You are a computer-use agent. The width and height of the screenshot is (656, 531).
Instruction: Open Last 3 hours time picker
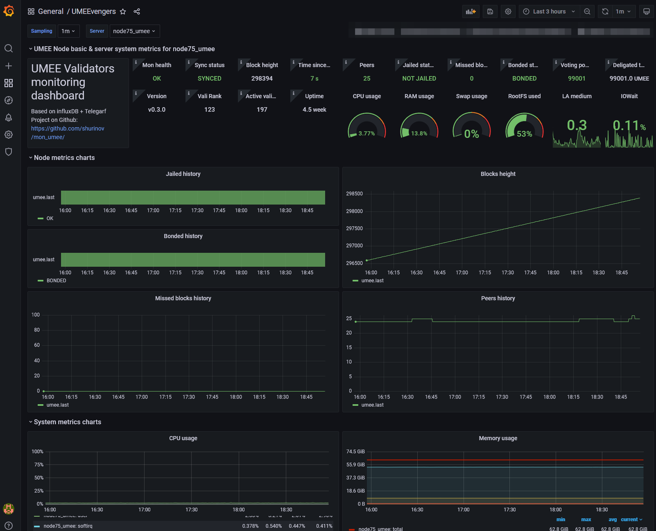pyautogui.click(x=549, y=11)
